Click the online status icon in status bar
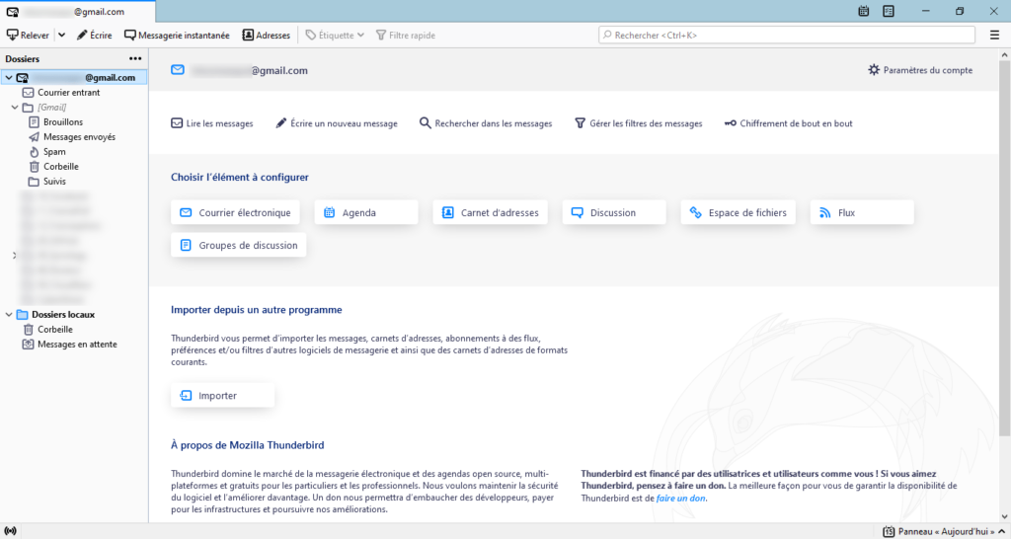 pos(10,531)
